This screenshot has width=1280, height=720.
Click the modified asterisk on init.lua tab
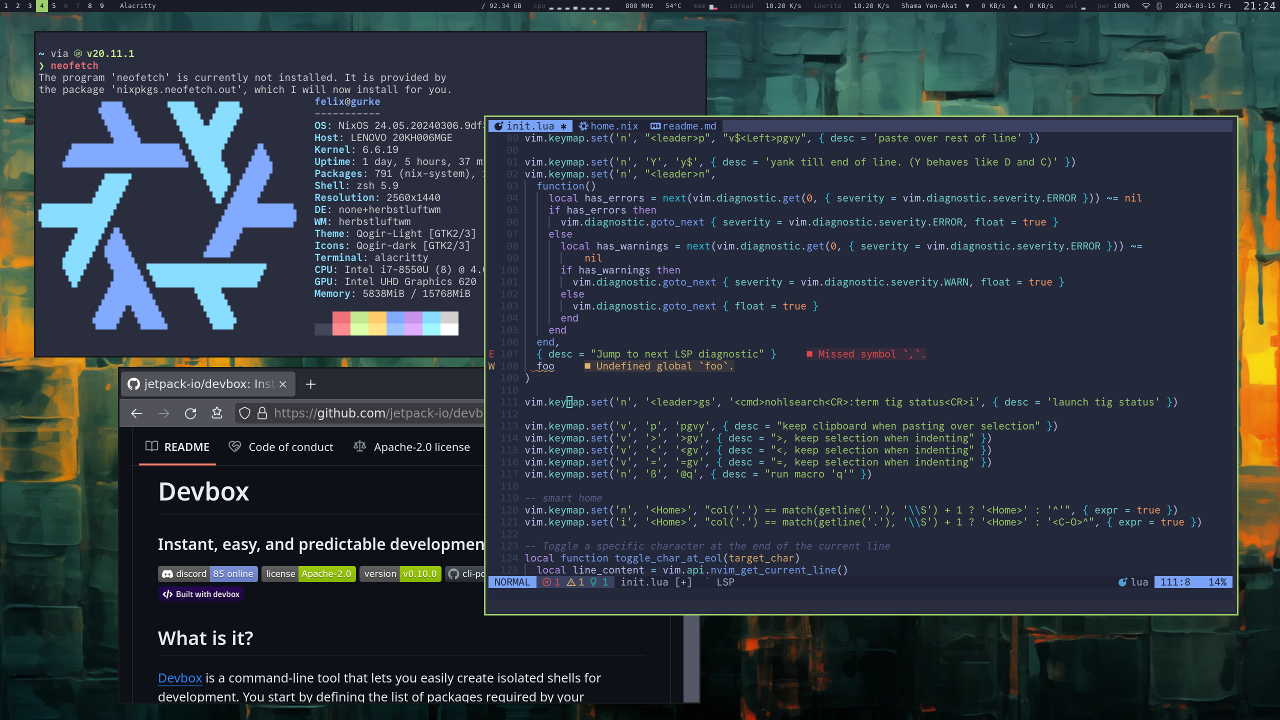pos(563,126)
